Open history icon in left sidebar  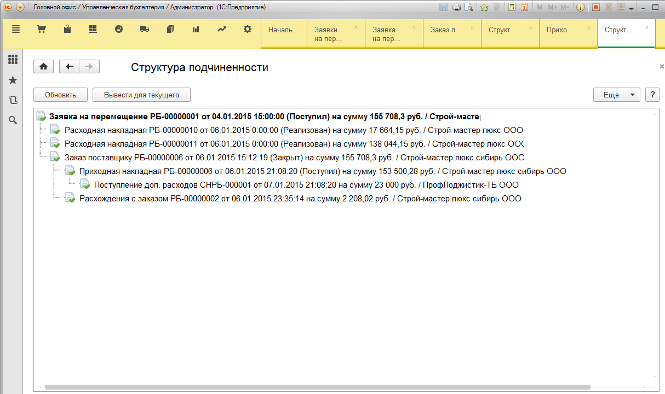tap(13, 100)
